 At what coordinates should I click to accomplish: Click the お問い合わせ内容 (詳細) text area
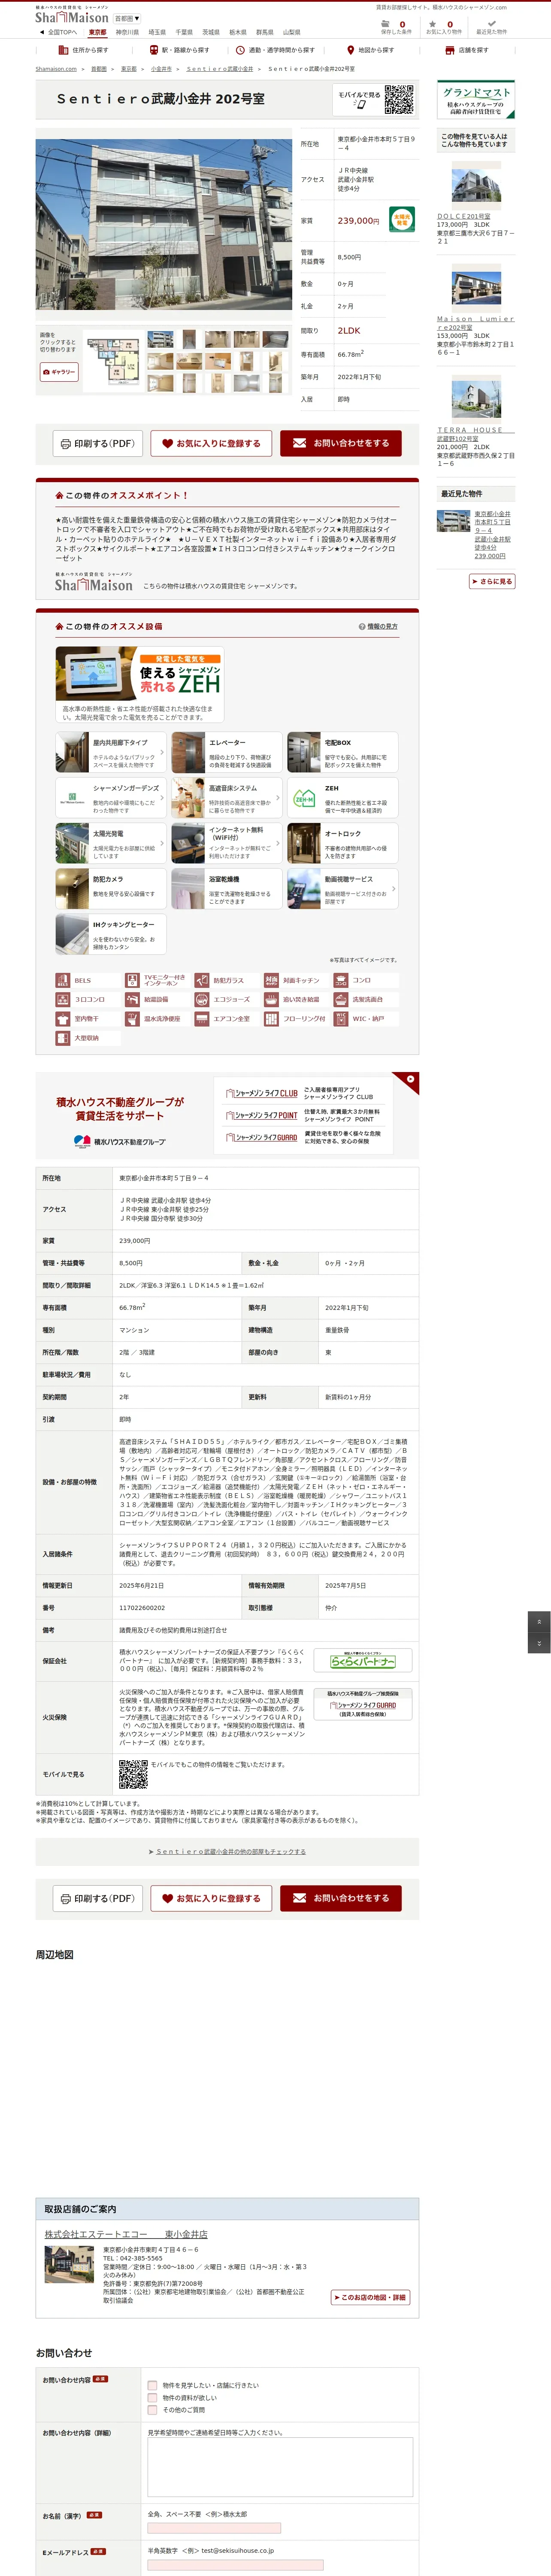[280, 2467]
